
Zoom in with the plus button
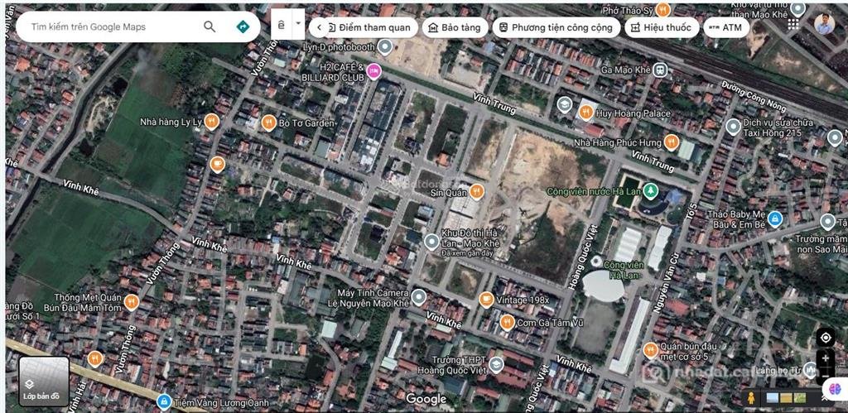tap(826, 358)
